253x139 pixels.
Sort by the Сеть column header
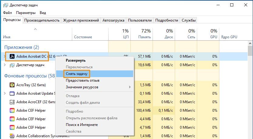[186, 34]
